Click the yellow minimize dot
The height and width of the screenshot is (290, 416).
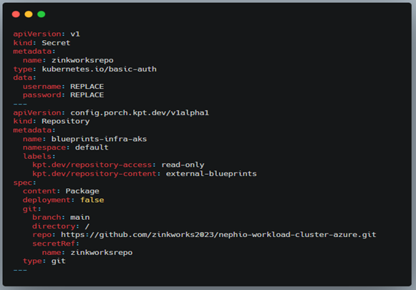pyautogui.click(x=29, y=14)
